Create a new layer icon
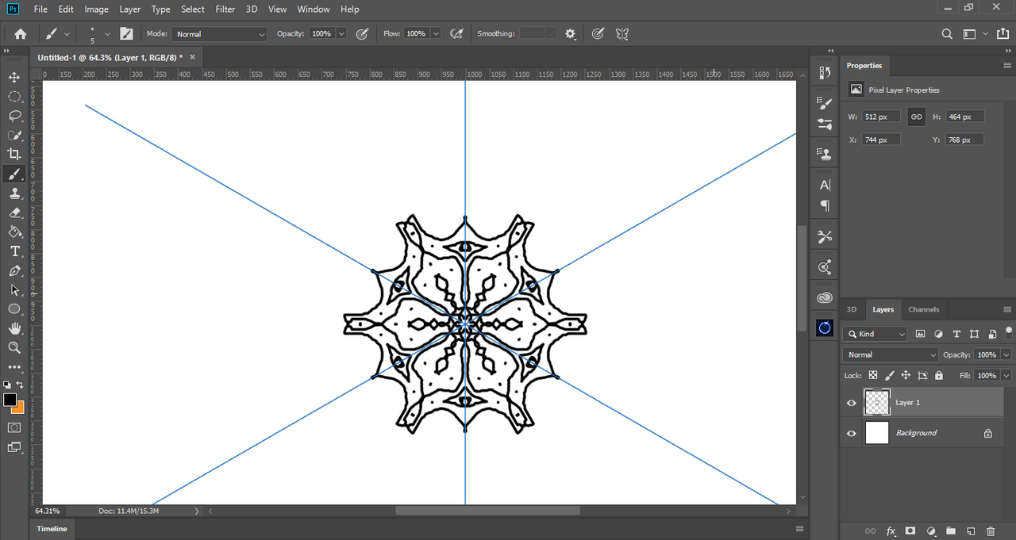The height and width of the screenshot is (540, 1016). (970, 531)
